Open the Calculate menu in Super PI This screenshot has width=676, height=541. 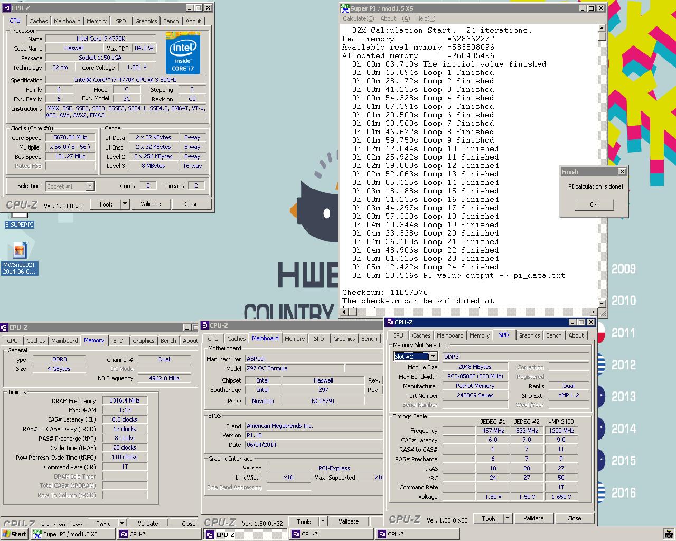(358, 18)
